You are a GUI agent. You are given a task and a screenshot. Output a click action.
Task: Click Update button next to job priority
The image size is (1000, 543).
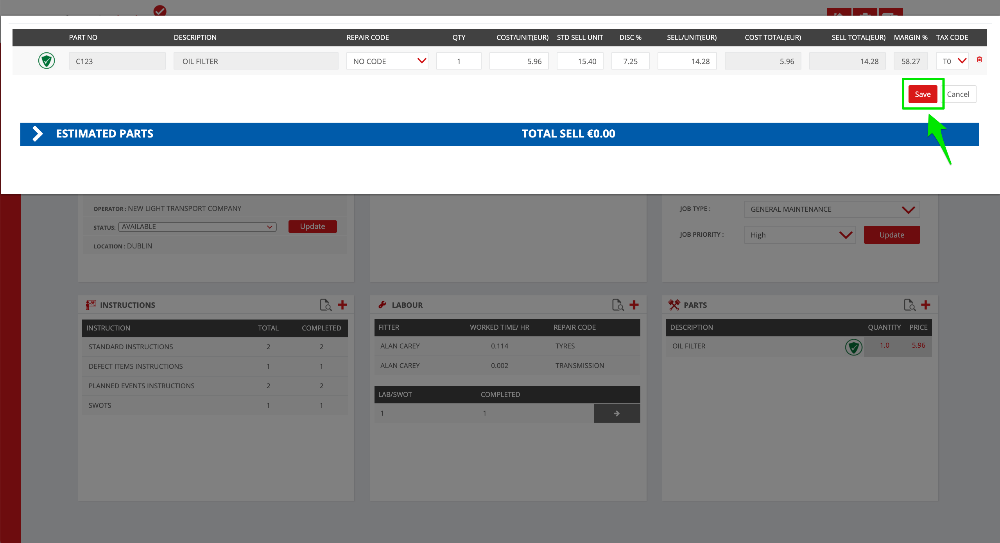pyautogui.click(x=892, y=235)
